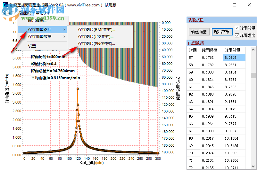Screen dimensions: 257x170
Task: Select cell 9.7377
Action: coord(234,124)
